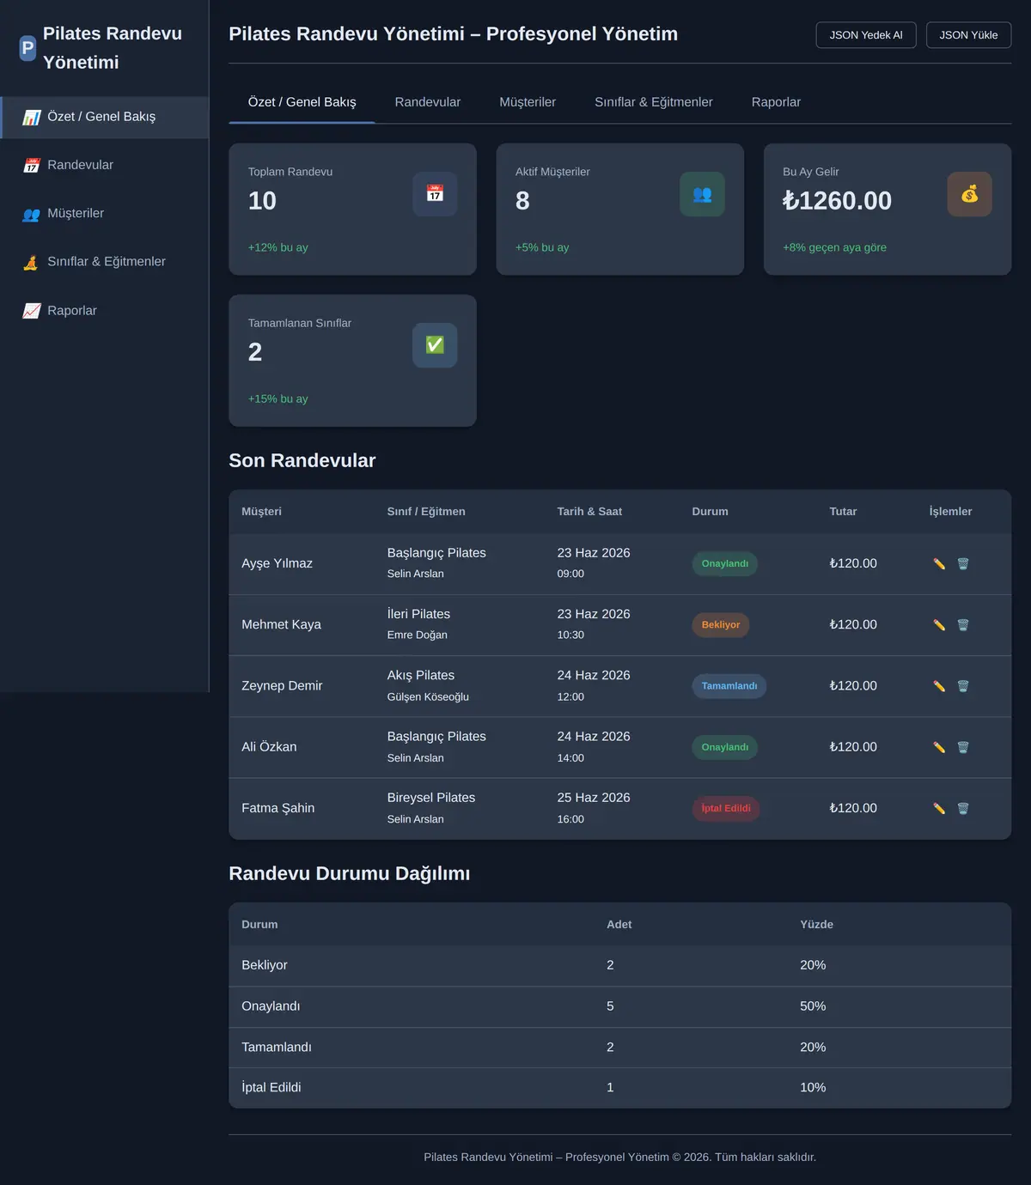The width and height of the screenshot is (1031, 1185).
Task: Edit Zeynep Demir's appointment with pencil icon
Action: coord(939,686)
